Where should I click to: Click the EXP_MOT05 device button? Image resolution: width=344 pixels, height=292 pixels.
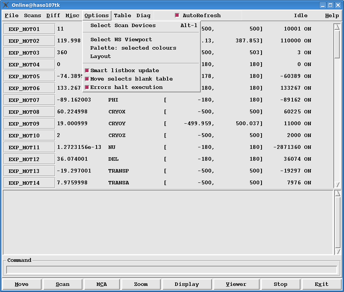(x=29, y=76)
